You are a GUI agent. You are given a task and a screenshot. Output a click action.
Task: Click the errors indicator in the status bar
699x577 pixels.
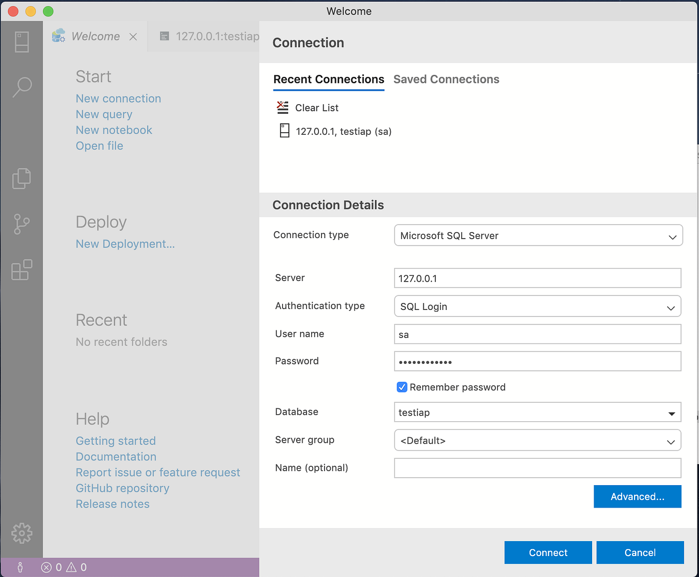click(51, 567)
